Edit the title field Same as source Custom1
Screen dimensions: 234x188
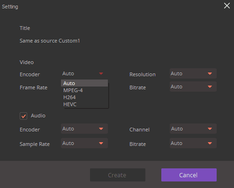pyautogui.click(x=50, y=41)
